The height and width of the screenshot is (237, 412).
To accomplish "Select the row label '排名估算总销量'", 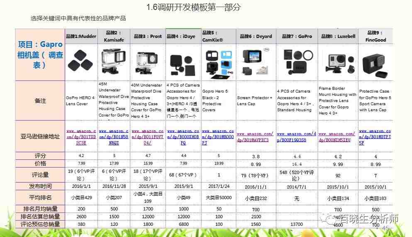I will [40, 217].
